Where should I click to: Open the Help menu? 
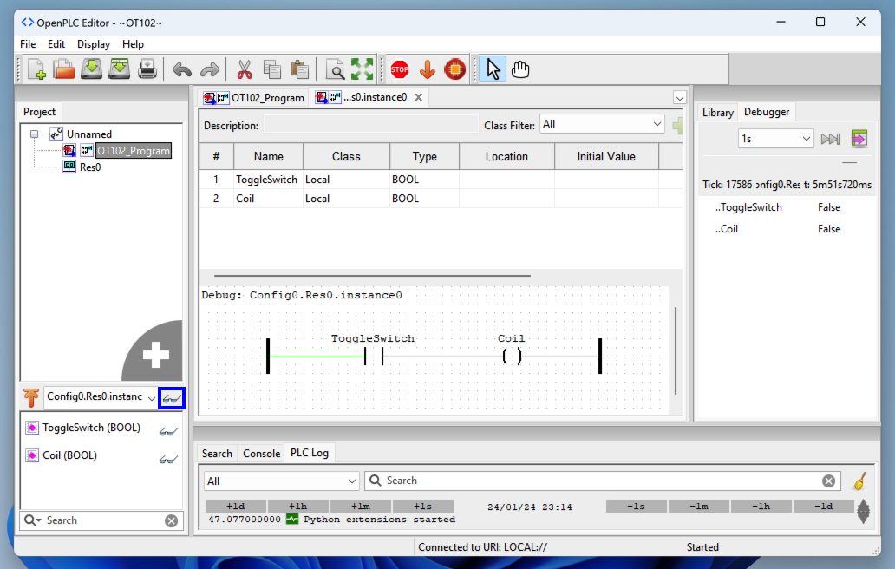click(133, 44)
